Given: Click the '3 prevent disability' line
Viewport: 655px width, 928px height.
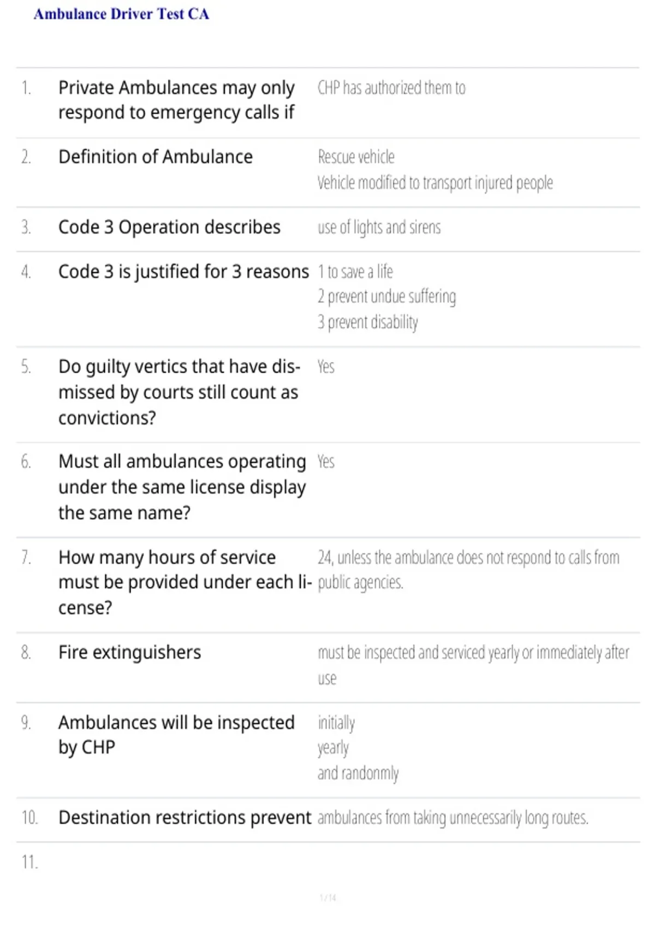Looking at the screenshot, I should coord(368,323).
